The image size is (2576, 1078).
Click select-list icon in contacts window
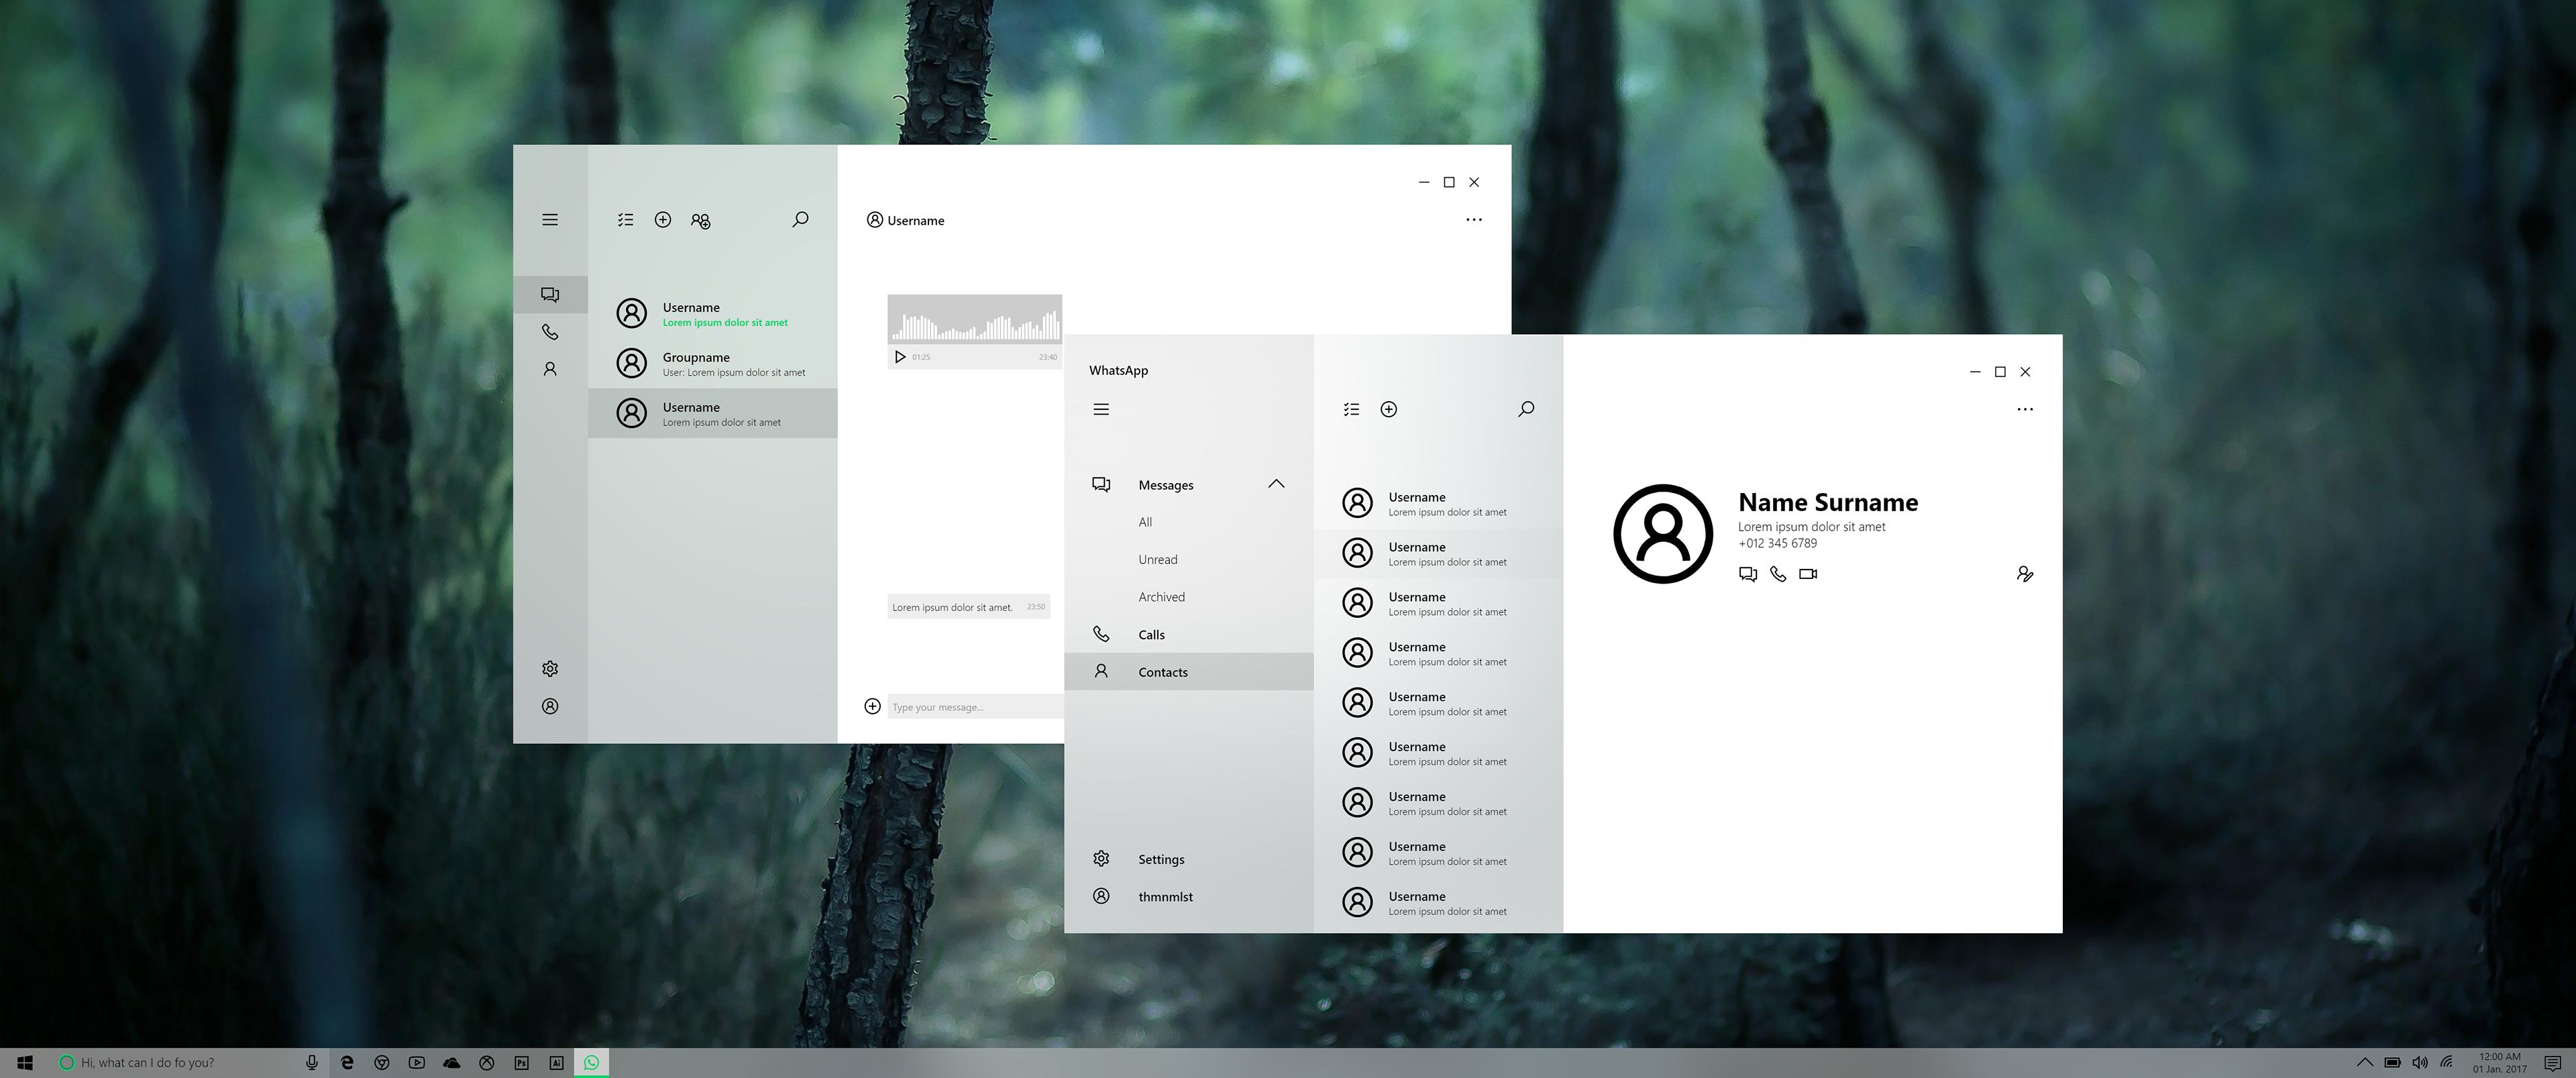[1352, 409]
